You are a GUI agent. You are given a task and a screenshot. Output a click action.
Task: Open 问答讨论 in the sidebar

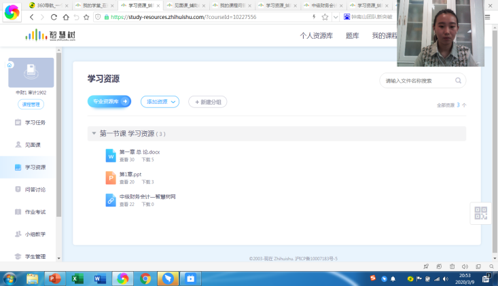tap(35, 190)
